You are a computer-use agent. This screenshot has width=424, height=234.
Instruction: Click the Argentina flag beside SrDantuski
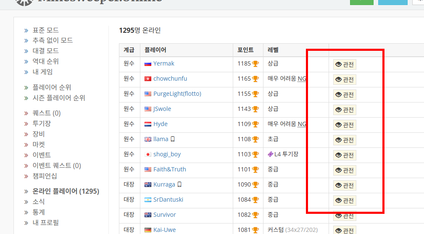click(x=148, y=200)
